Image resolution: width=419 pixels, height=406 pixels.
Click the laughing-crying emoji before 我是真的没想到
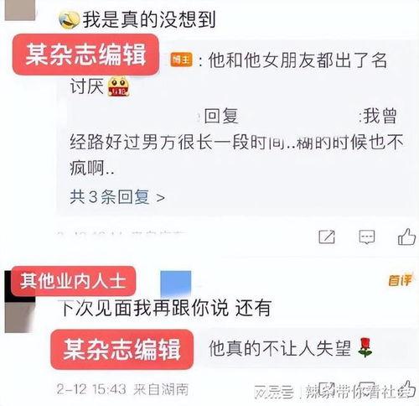(69, 20)
